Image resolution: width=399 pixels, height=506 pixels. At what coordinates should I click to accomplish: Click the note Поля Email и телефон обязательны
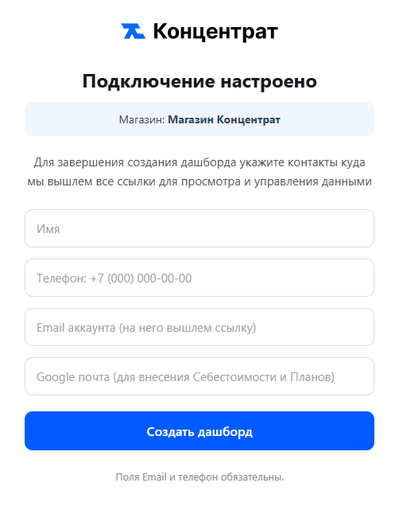(199, 477)
